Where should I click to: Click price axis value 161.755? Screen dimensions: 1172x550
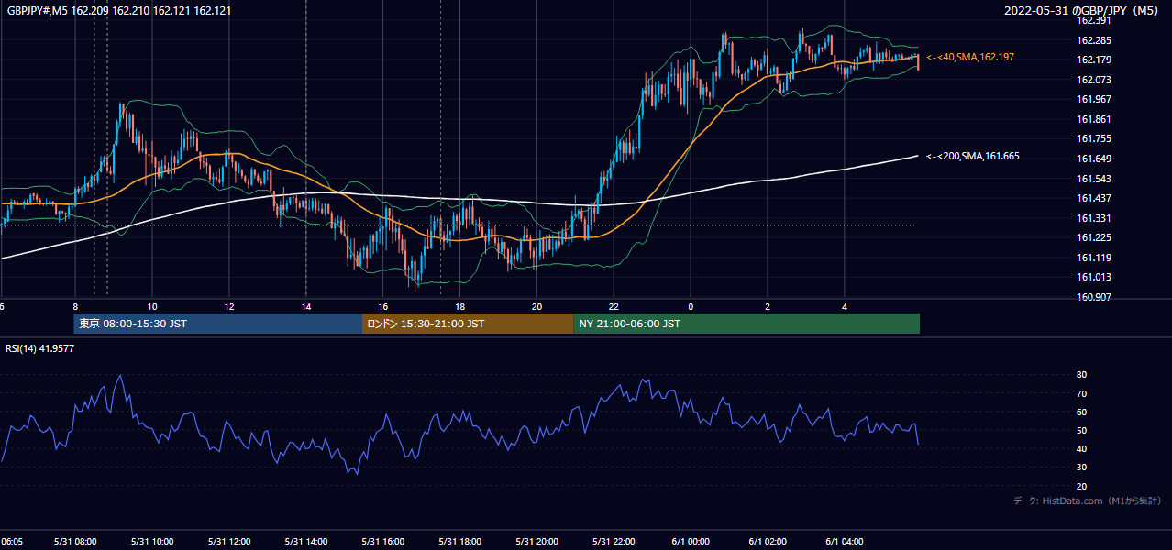[1093, 138]
